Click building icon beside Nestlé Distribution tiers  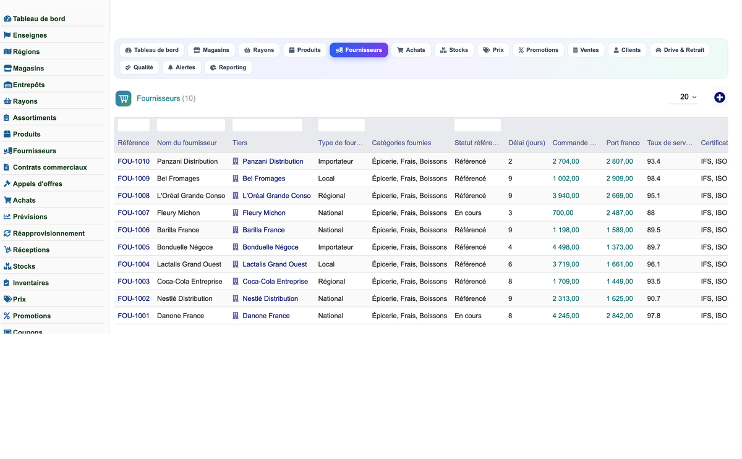tap(236, 298)
